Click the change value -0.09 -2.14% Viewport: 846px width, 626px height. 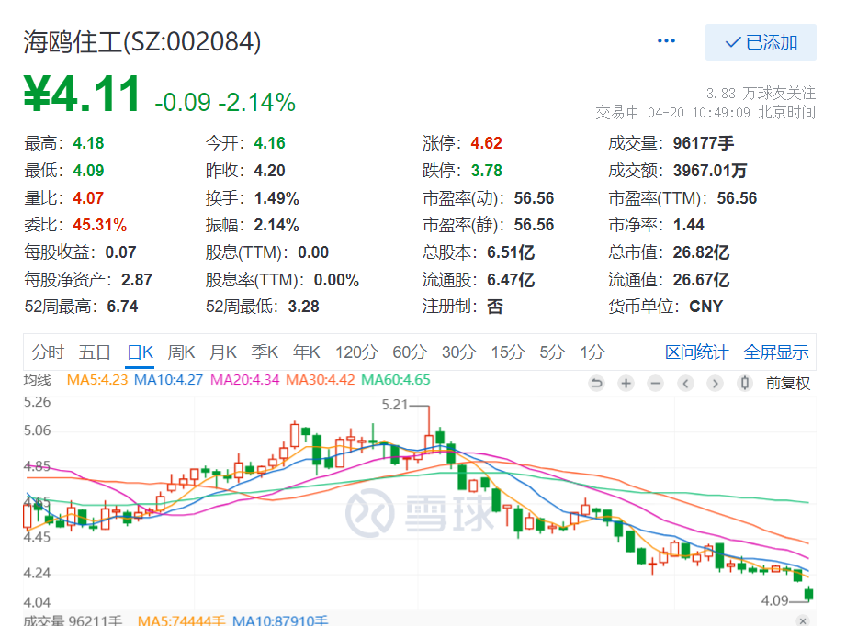click(x=225, y=102)
